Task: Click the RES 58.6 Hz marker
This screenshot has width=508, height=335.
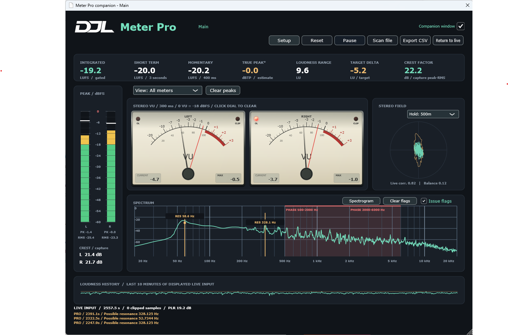Action: (185, 216)
